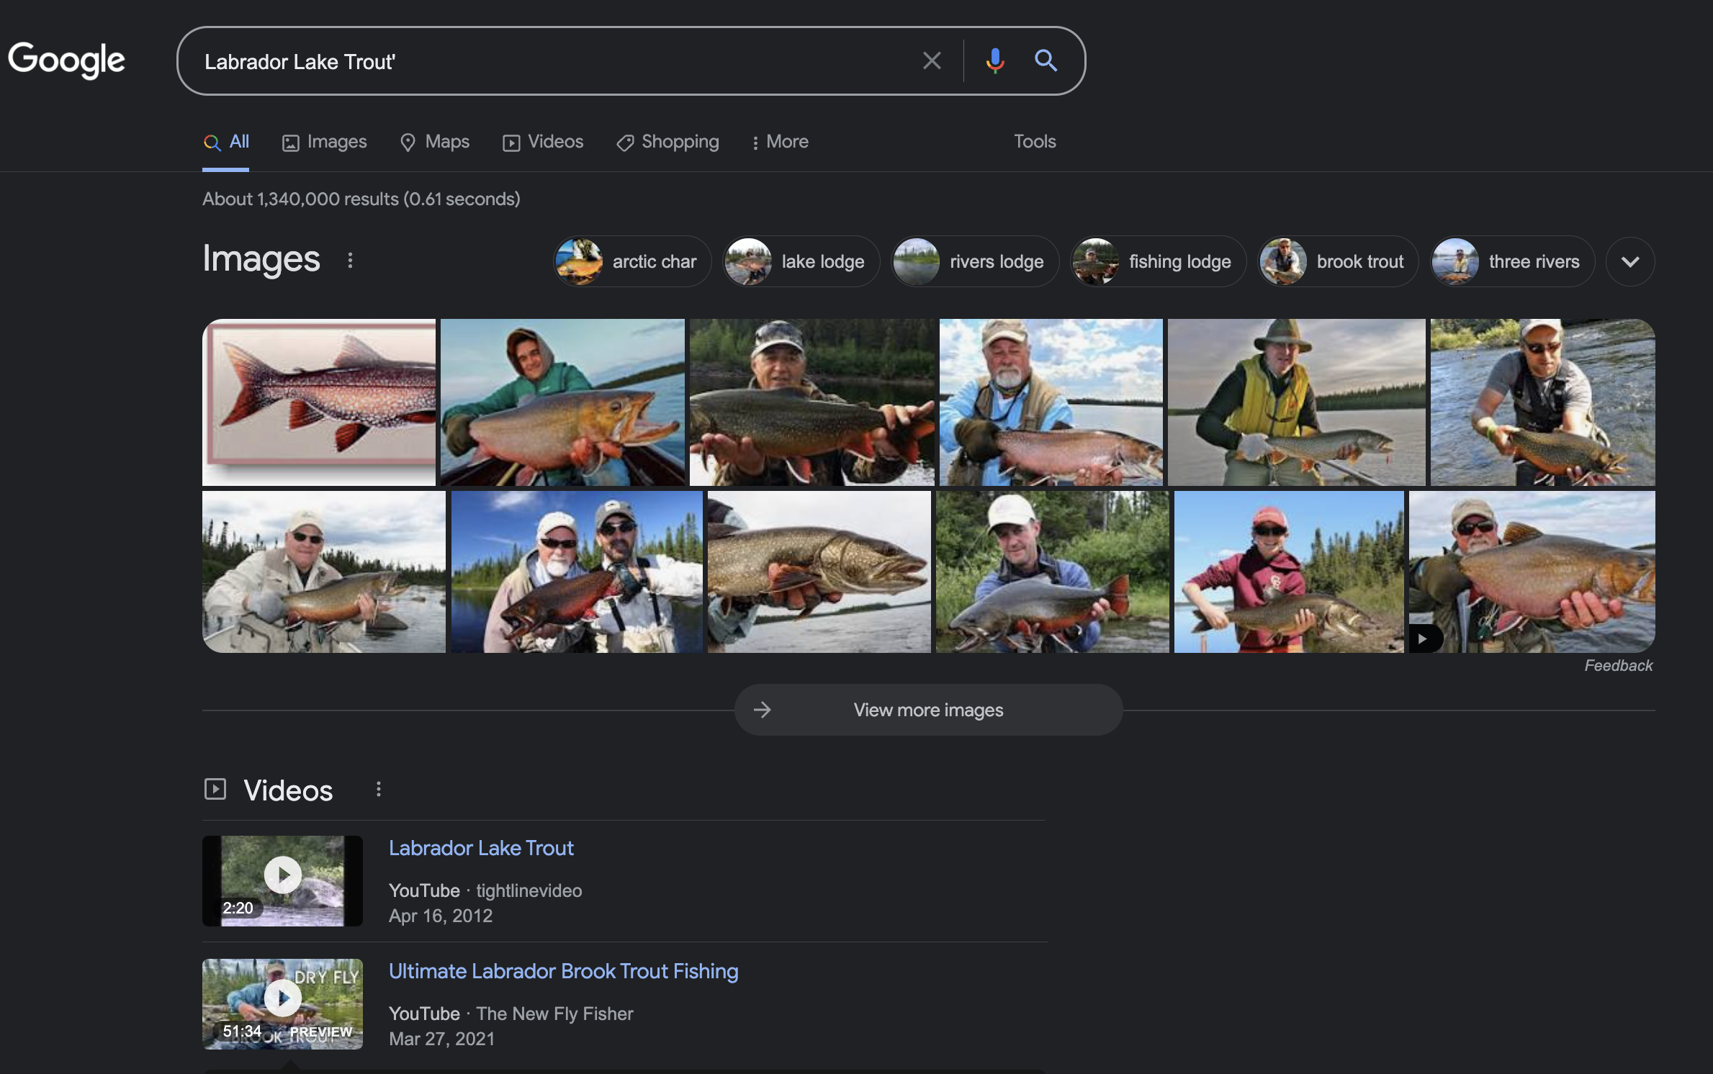Switch to the Shopping tab
This screenshot has width=1713, height=1074.
pos(667,142)
